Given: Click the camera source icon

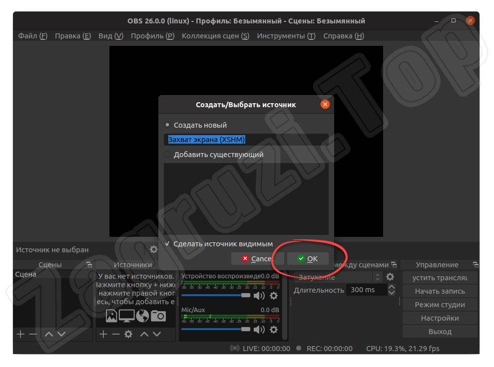Looking at the screenshot, I should click(x=158, y=316).
